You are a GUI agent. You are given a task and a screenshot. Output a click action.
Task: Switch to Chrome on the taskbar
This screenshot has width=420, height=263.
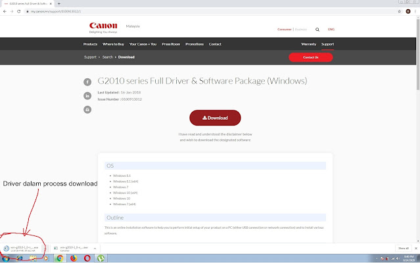pyautogui.click(x=60, y=258)
